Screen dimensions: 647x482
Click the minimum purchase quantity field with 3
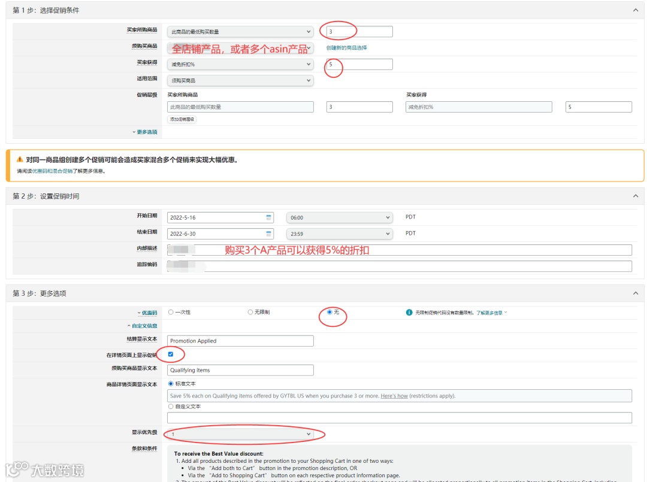tap(359, 32)
